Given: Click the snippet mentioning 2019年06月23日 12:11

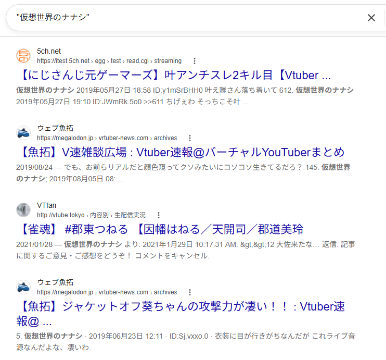Looking at the screenshot, I should pos(186,342).
